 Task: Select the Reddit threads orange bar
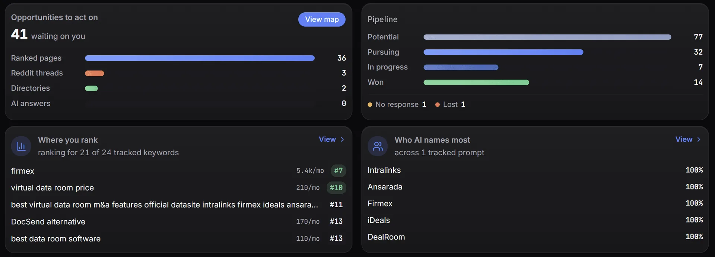click(95, 73)
